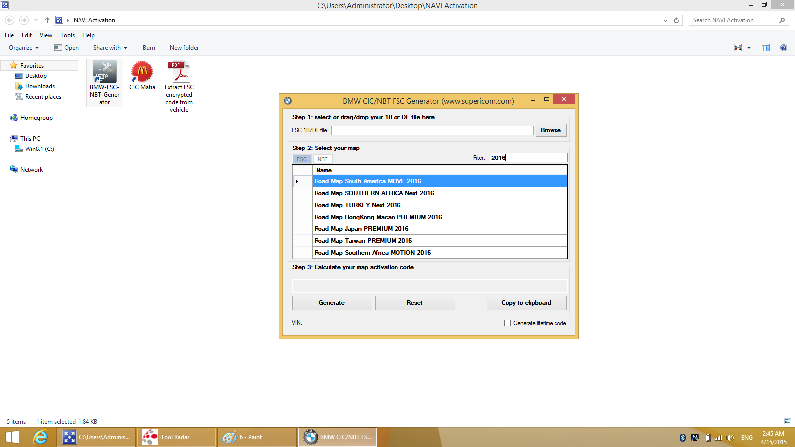The image size is (795, 447).
Task: Click the search magnifier in Explorer
Action: click(x=782, y=20)
